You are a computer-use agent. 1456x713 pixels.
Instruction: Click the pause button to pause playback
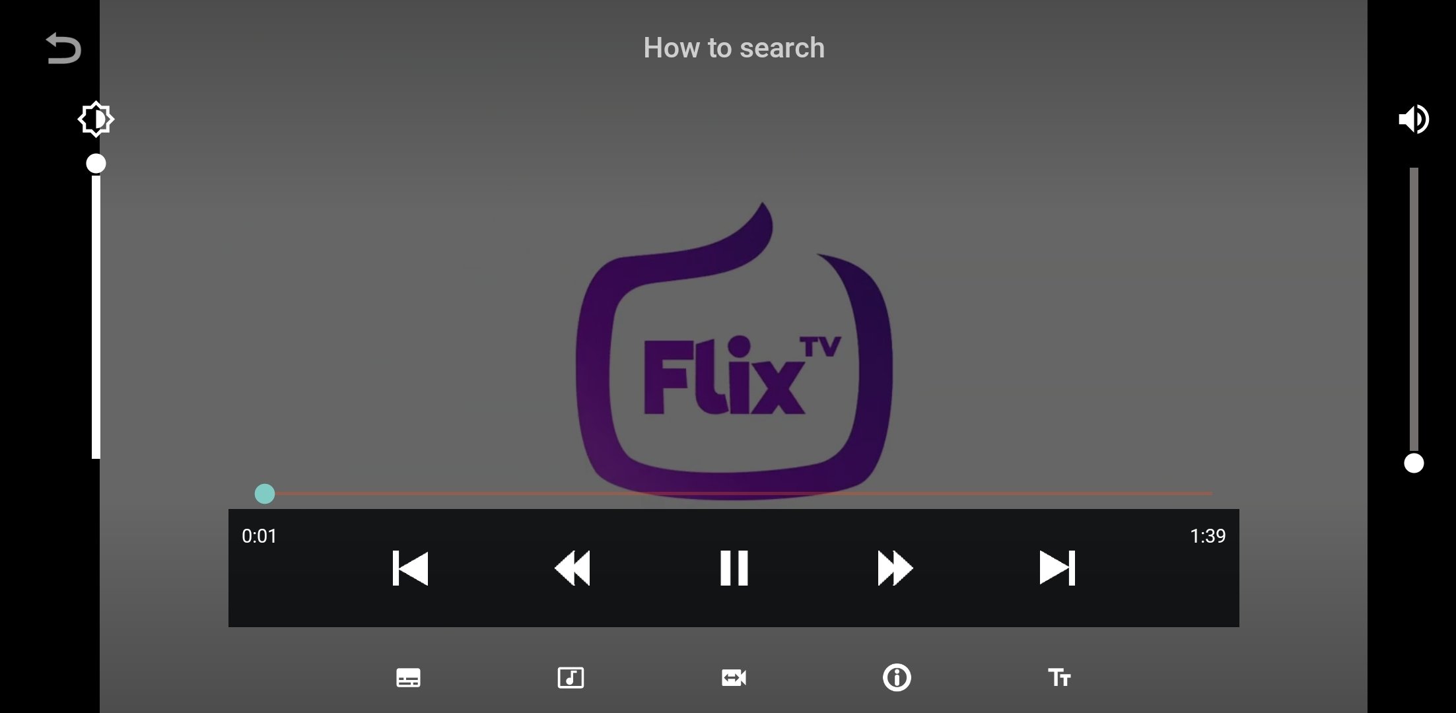(x=734, y=568)
